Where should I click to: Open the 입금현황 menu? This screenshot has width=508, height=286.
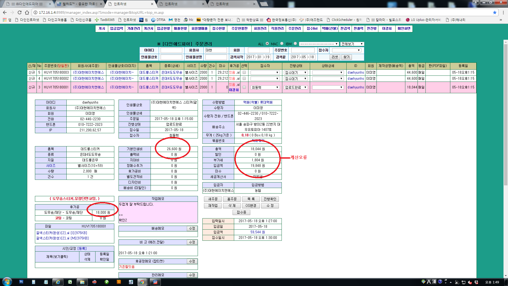coord(163,29)
